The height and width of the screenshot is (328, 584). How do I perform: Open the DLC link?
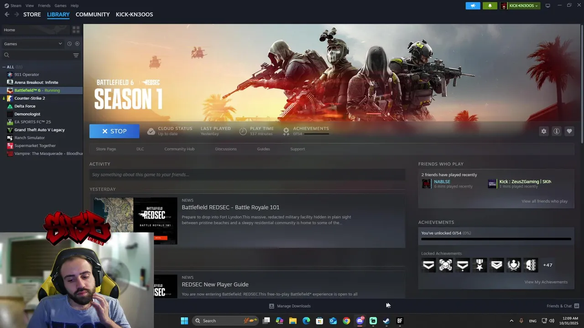tap(140, 149)
